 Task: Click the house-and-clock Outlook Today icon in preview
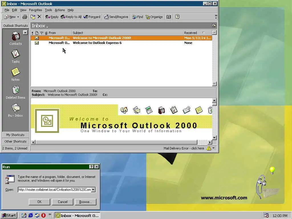(124, 110)
